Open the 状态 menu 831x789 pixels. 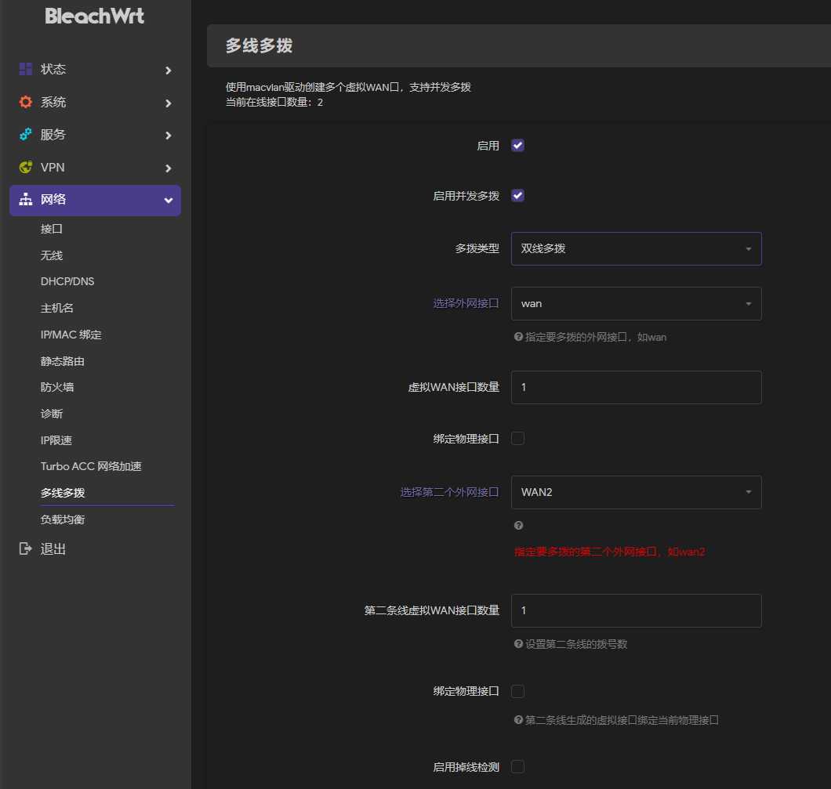point(95,70)
